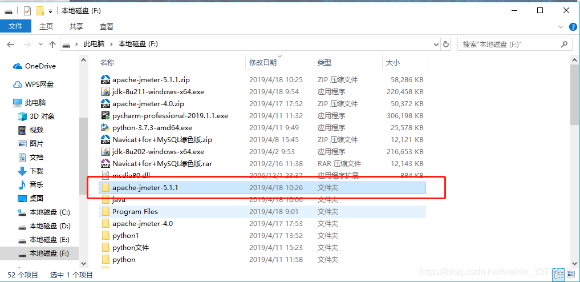Click 此电脑 in the address breadcrumb
580x282 pixels.
[x=94, y=44]
